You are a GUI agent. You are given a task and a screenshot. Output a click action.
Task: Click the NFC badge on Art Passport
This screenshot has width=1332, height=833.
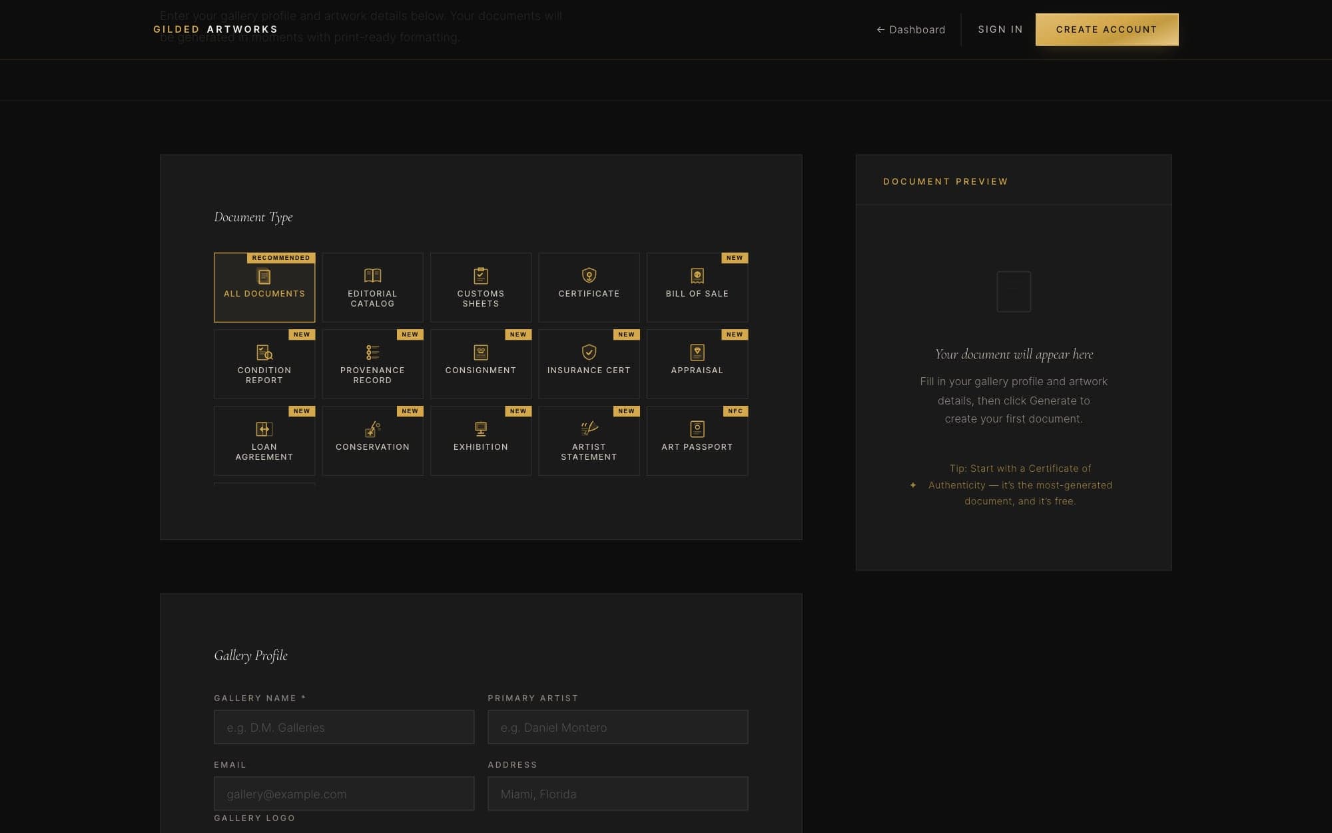click(735, 411)
